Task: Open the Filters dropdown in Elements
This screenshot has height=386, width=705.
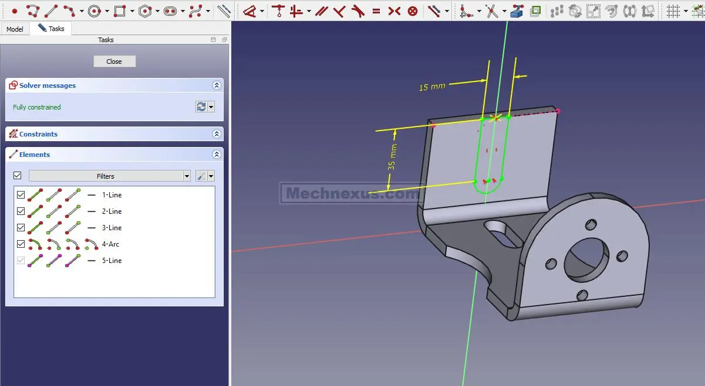Action: [x=187, y=176]
